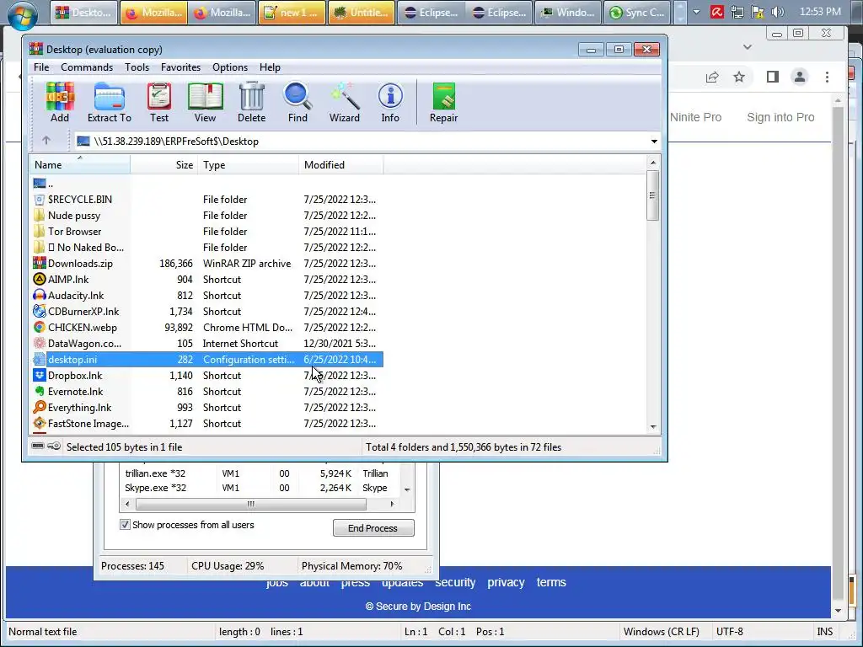Click the Test archive toolbar icon

[159, 102]
